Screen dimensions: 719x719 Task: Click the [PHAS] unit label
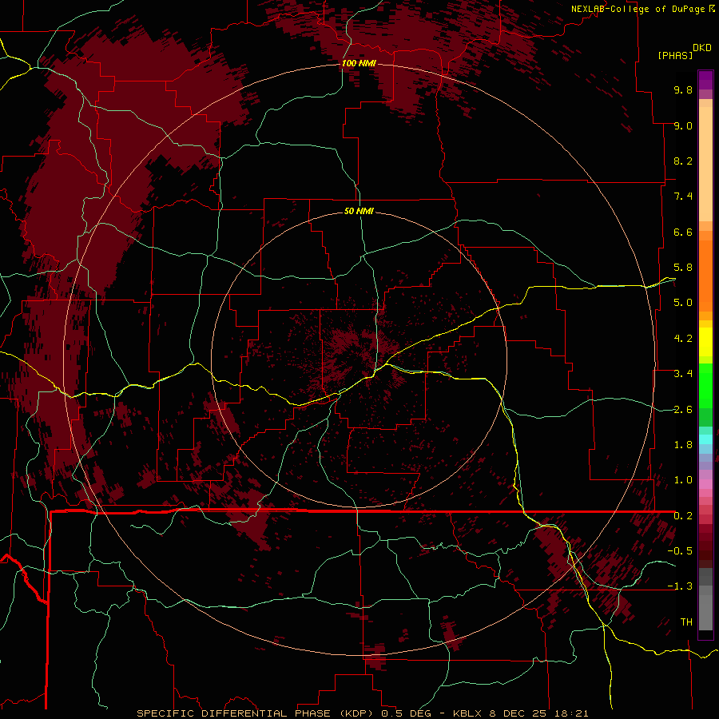click(x=675, y=55)
